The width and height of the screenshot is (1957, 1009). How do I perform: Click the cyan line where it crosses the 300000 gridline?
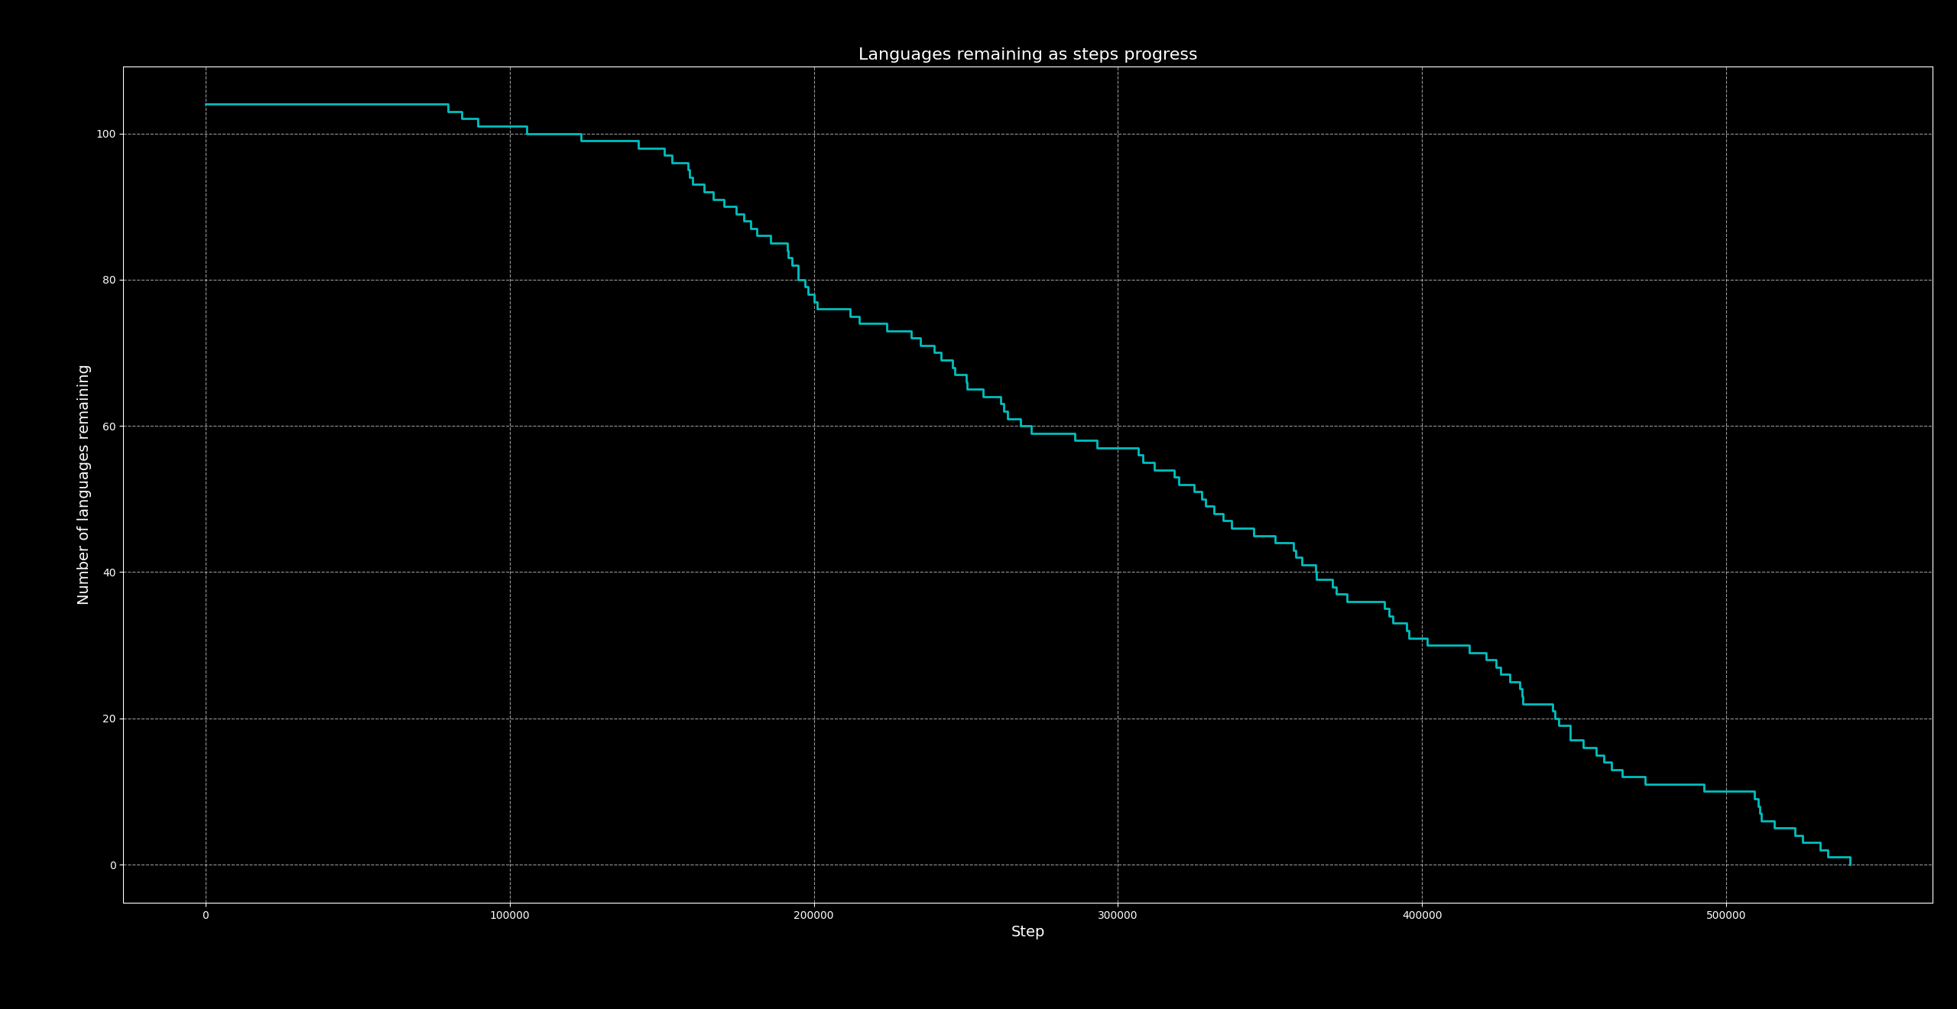[1118, 448]
